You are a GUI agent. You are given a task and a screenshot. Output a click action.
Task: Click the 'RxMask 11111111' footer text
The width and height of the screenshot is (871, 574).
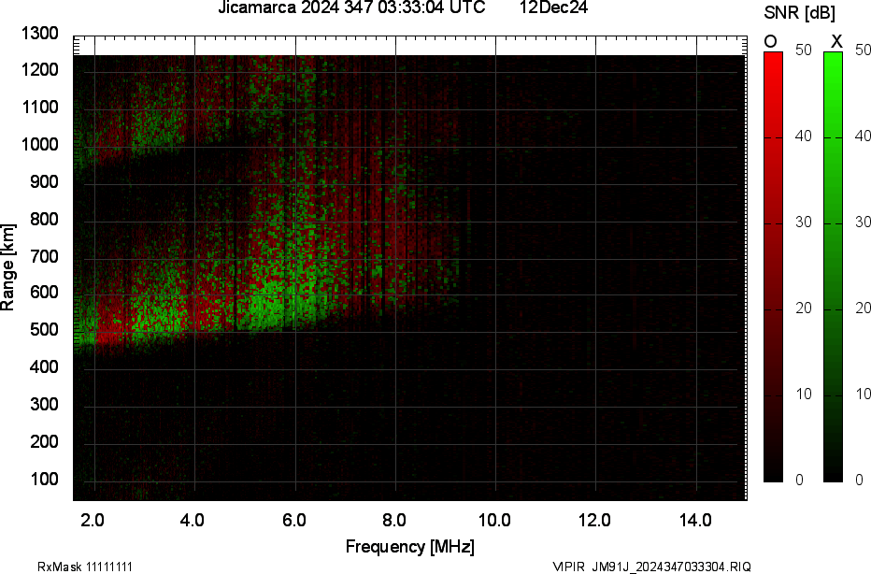(x=85, y=567)
